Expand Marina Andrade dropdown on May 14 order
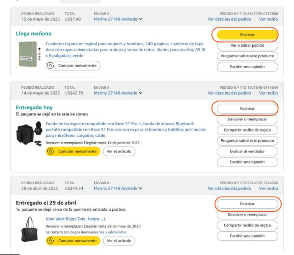Image resolution: width=294 pixels, height=255 pixels. coord(140,93)
